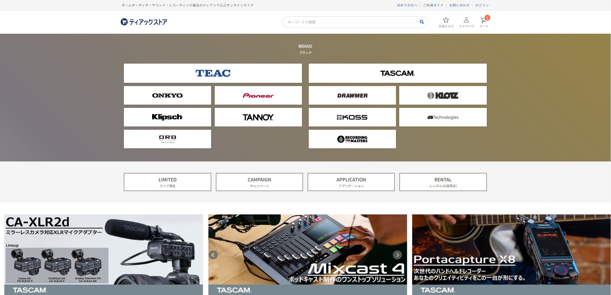Click the ログイン link
The width and height of the screenshot is (611, 295).
[x=482, y=5]
